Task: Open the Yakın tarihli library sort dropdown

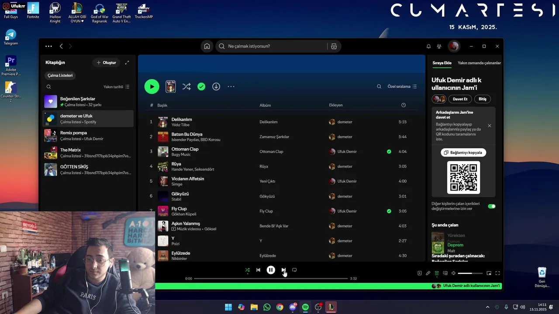Action: coord(117,87)
